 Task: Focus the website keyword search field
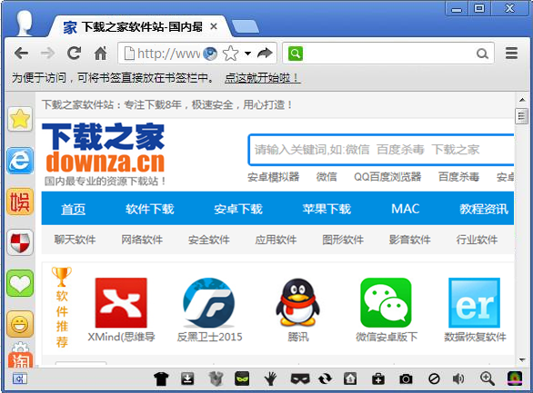pos(381,150)
